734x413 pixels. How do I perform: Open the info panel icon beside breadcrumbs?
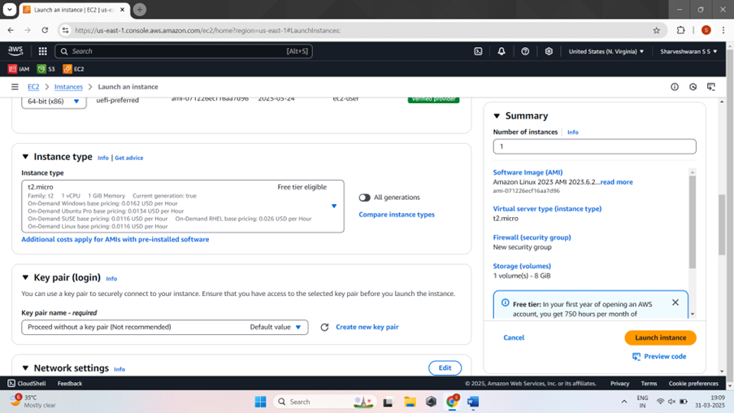point(675,87)
